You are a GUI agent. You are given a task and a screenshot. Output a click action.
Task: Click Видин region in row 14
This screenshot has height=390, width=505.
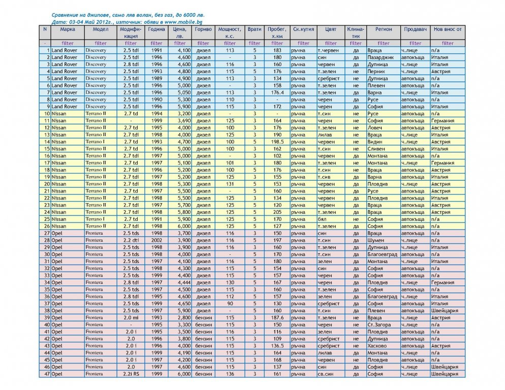[x=375, y=142]
